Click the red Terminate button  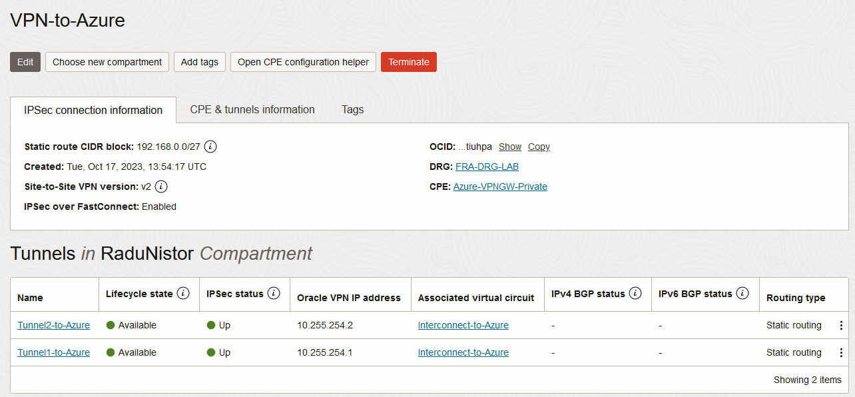pyautogui.click(x=409, y=62)
